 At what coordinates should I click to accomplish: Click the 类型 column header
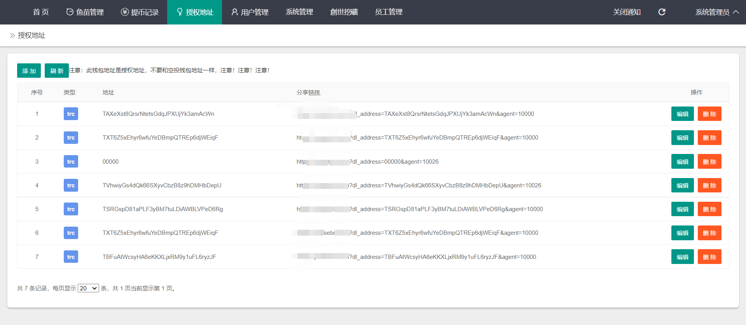point(70,93)
